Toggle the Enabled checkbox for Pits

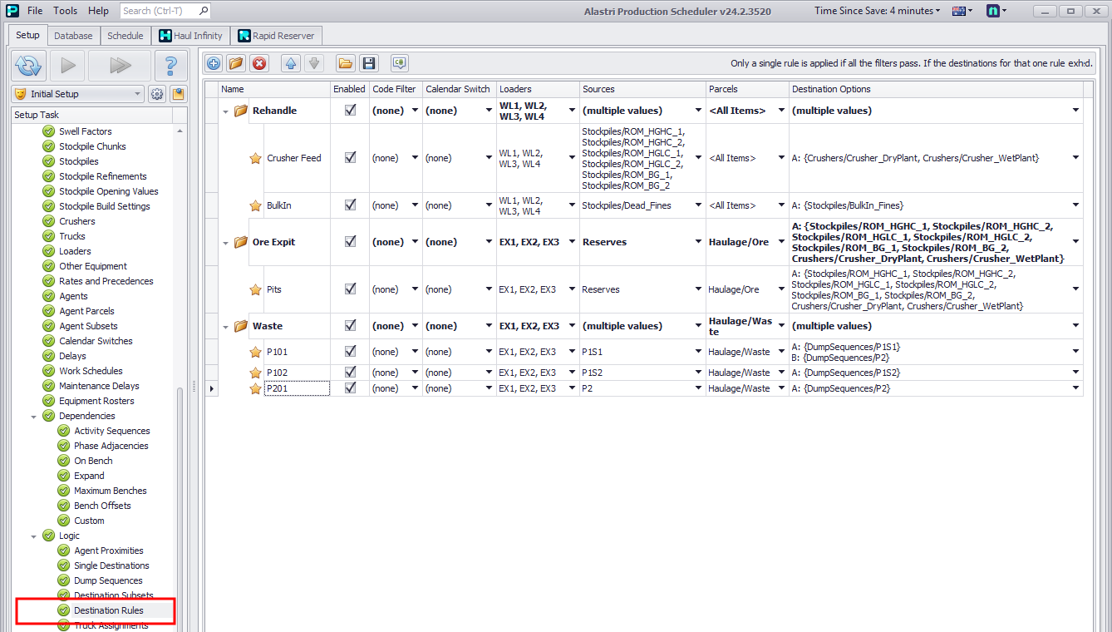[350, 289]
